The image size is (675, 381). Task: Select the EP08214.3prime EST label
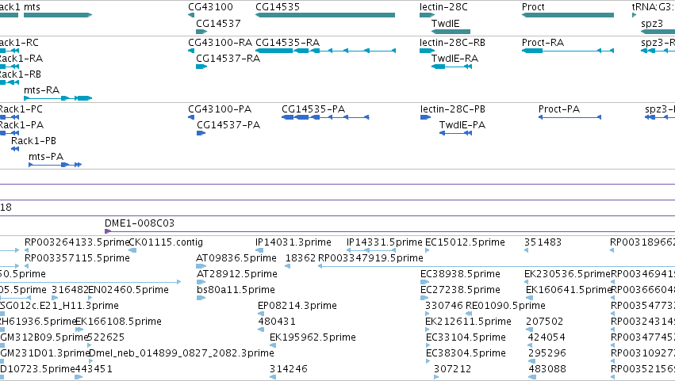[x=297, y=306]
